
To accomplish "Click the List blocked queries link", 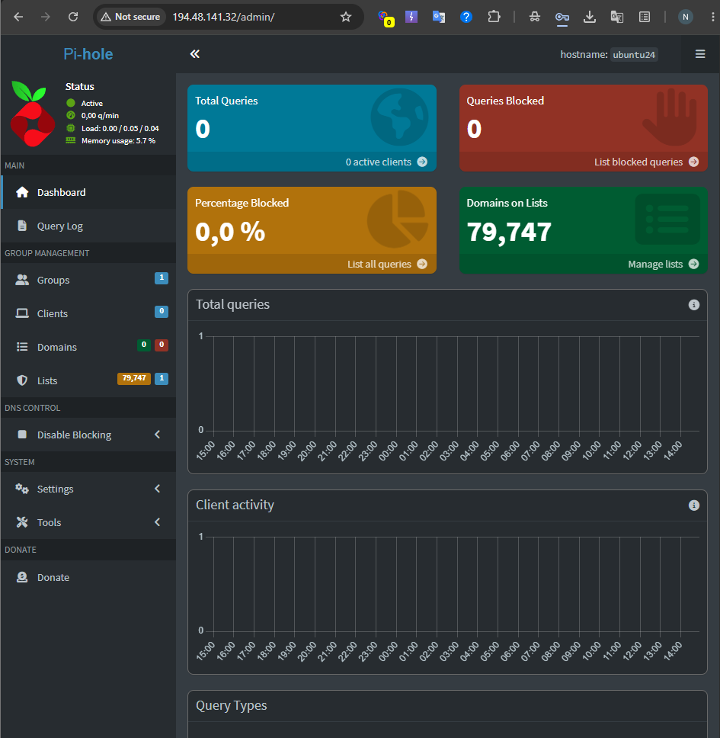I will click(x=584, y=162).
